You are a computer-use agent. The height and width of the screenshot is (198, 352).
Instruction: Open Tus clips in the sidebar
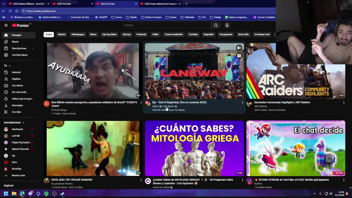[19, 112]
